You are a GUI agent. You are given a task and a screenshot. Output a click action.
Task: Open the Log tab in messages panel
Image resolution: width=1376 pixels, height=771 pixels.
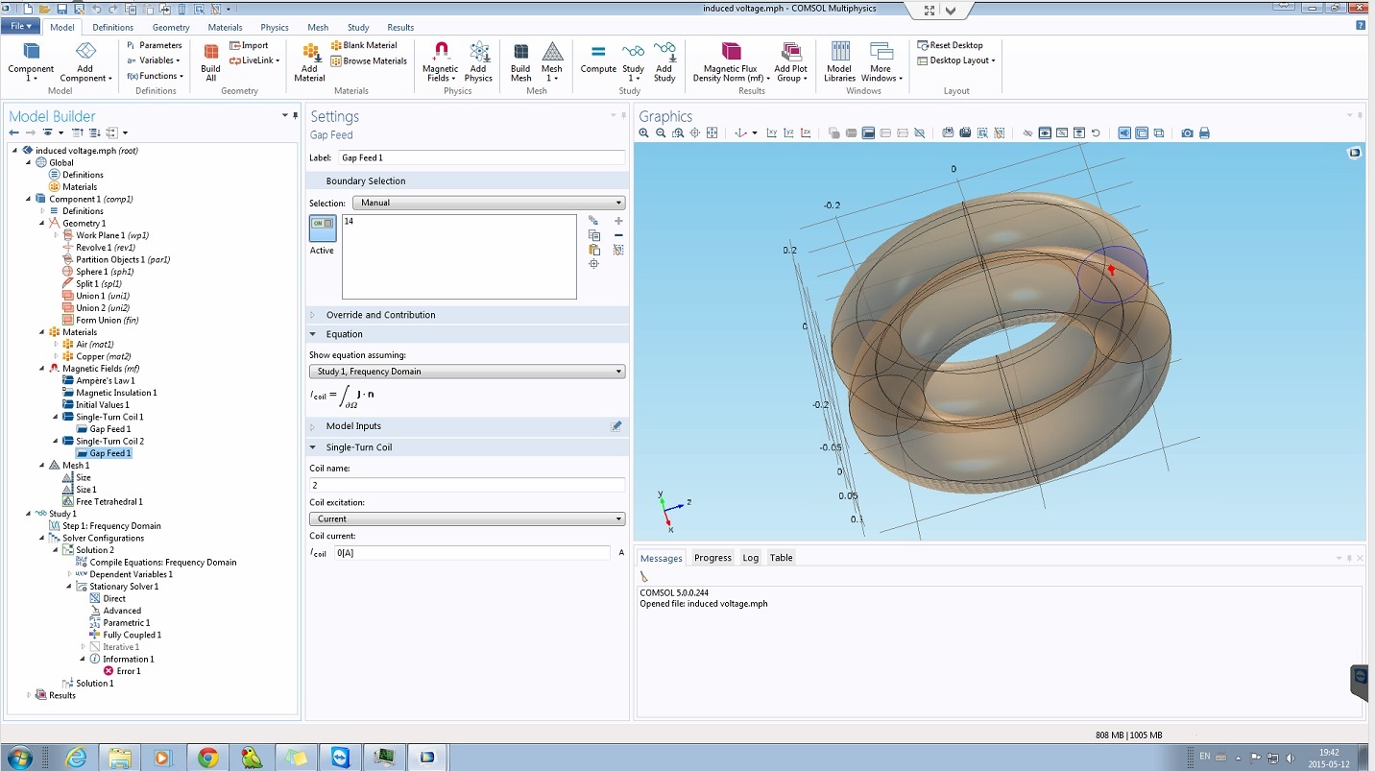coord(750,558)
